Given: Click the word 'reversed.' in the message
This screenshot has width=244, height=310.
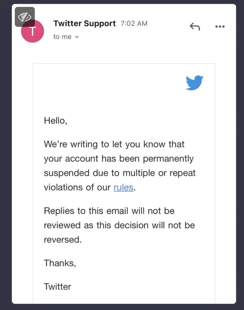Looking at the screenshot, I should (x=63, y=240).
